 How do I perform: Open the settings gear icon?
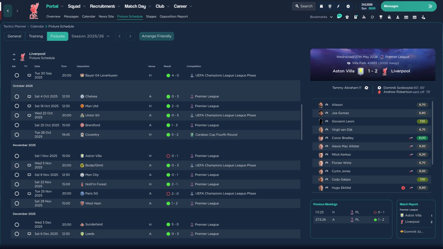click(348, 6)
